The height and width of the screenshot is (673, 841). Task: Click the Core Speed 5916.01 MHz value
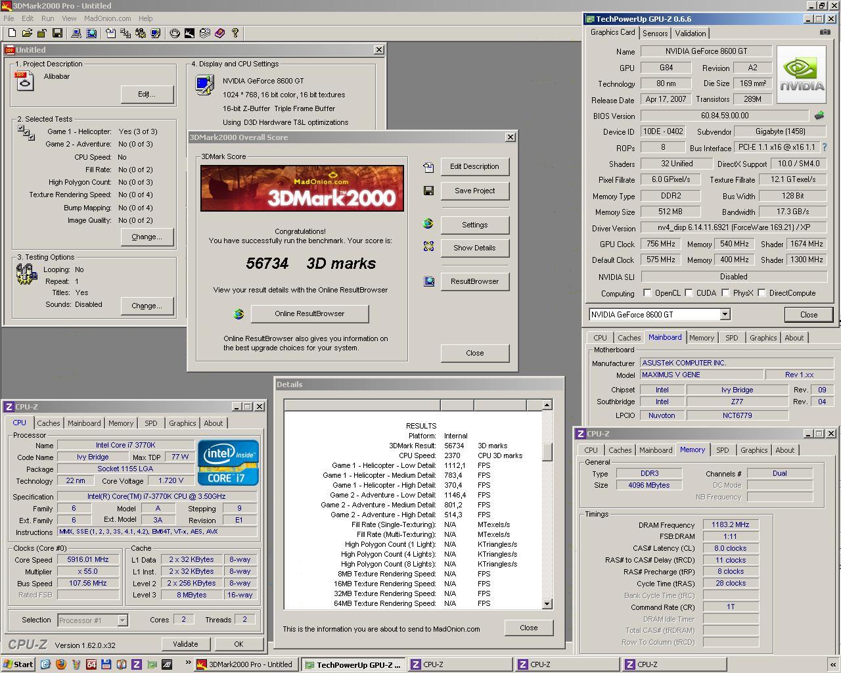click(x=88, y=560)
